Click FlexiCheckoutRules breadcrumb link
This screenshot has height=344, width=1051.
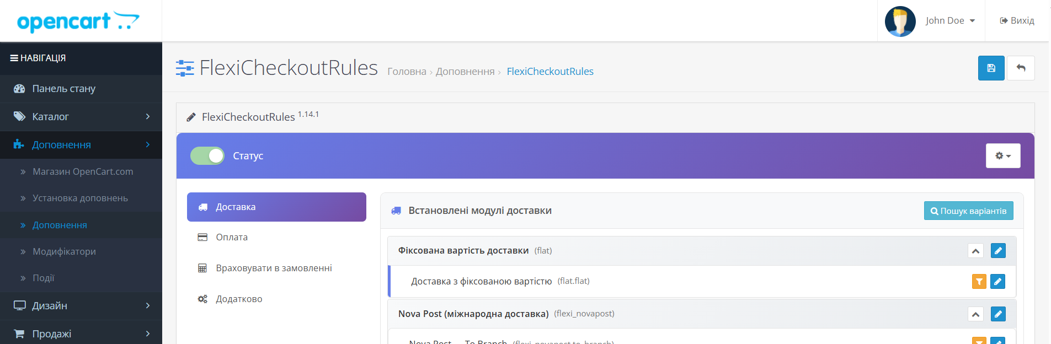tap(550, 72)
